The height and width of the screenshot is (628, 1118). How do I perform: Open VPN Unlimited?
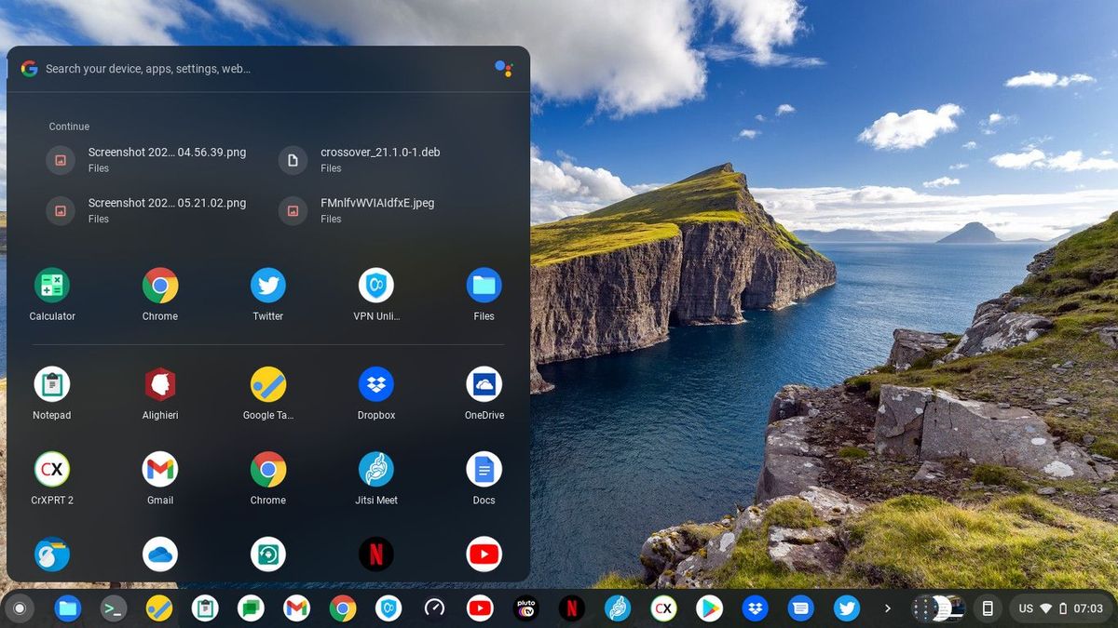point(375,293)
